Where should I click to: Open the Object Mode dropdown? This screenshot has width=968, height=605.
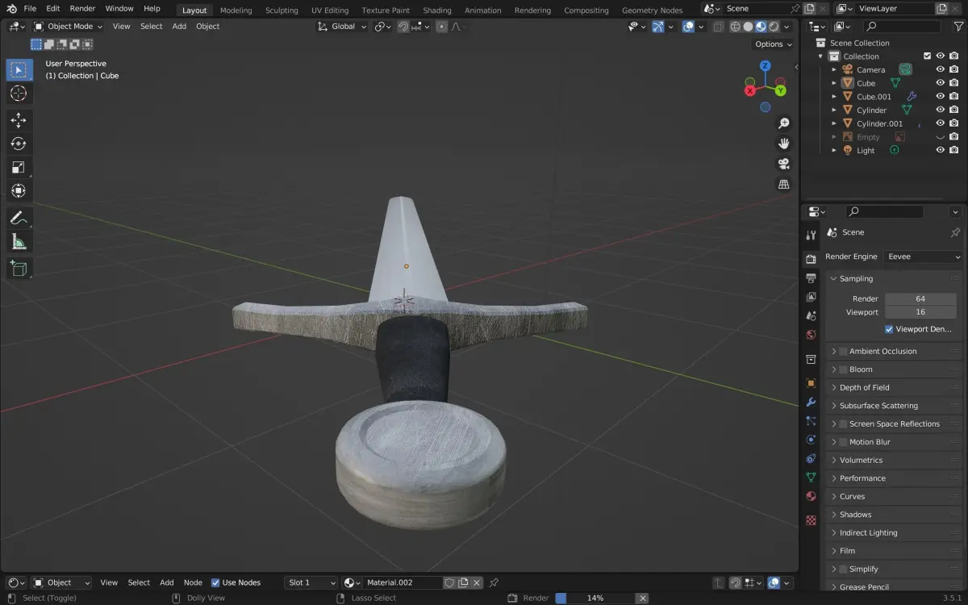[x=69, y=27]
